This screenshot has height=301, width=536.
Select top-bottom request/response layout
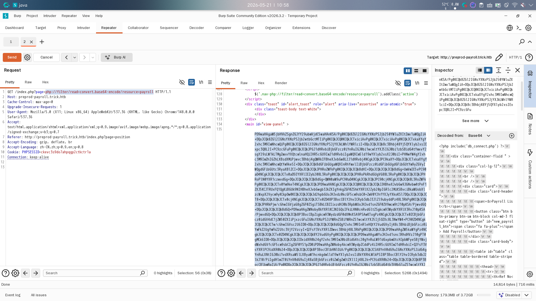pyautogui.click(x=416, y=71)
